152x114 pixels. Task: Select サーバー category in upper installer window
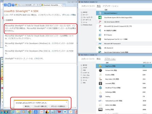tap(85, 15)
